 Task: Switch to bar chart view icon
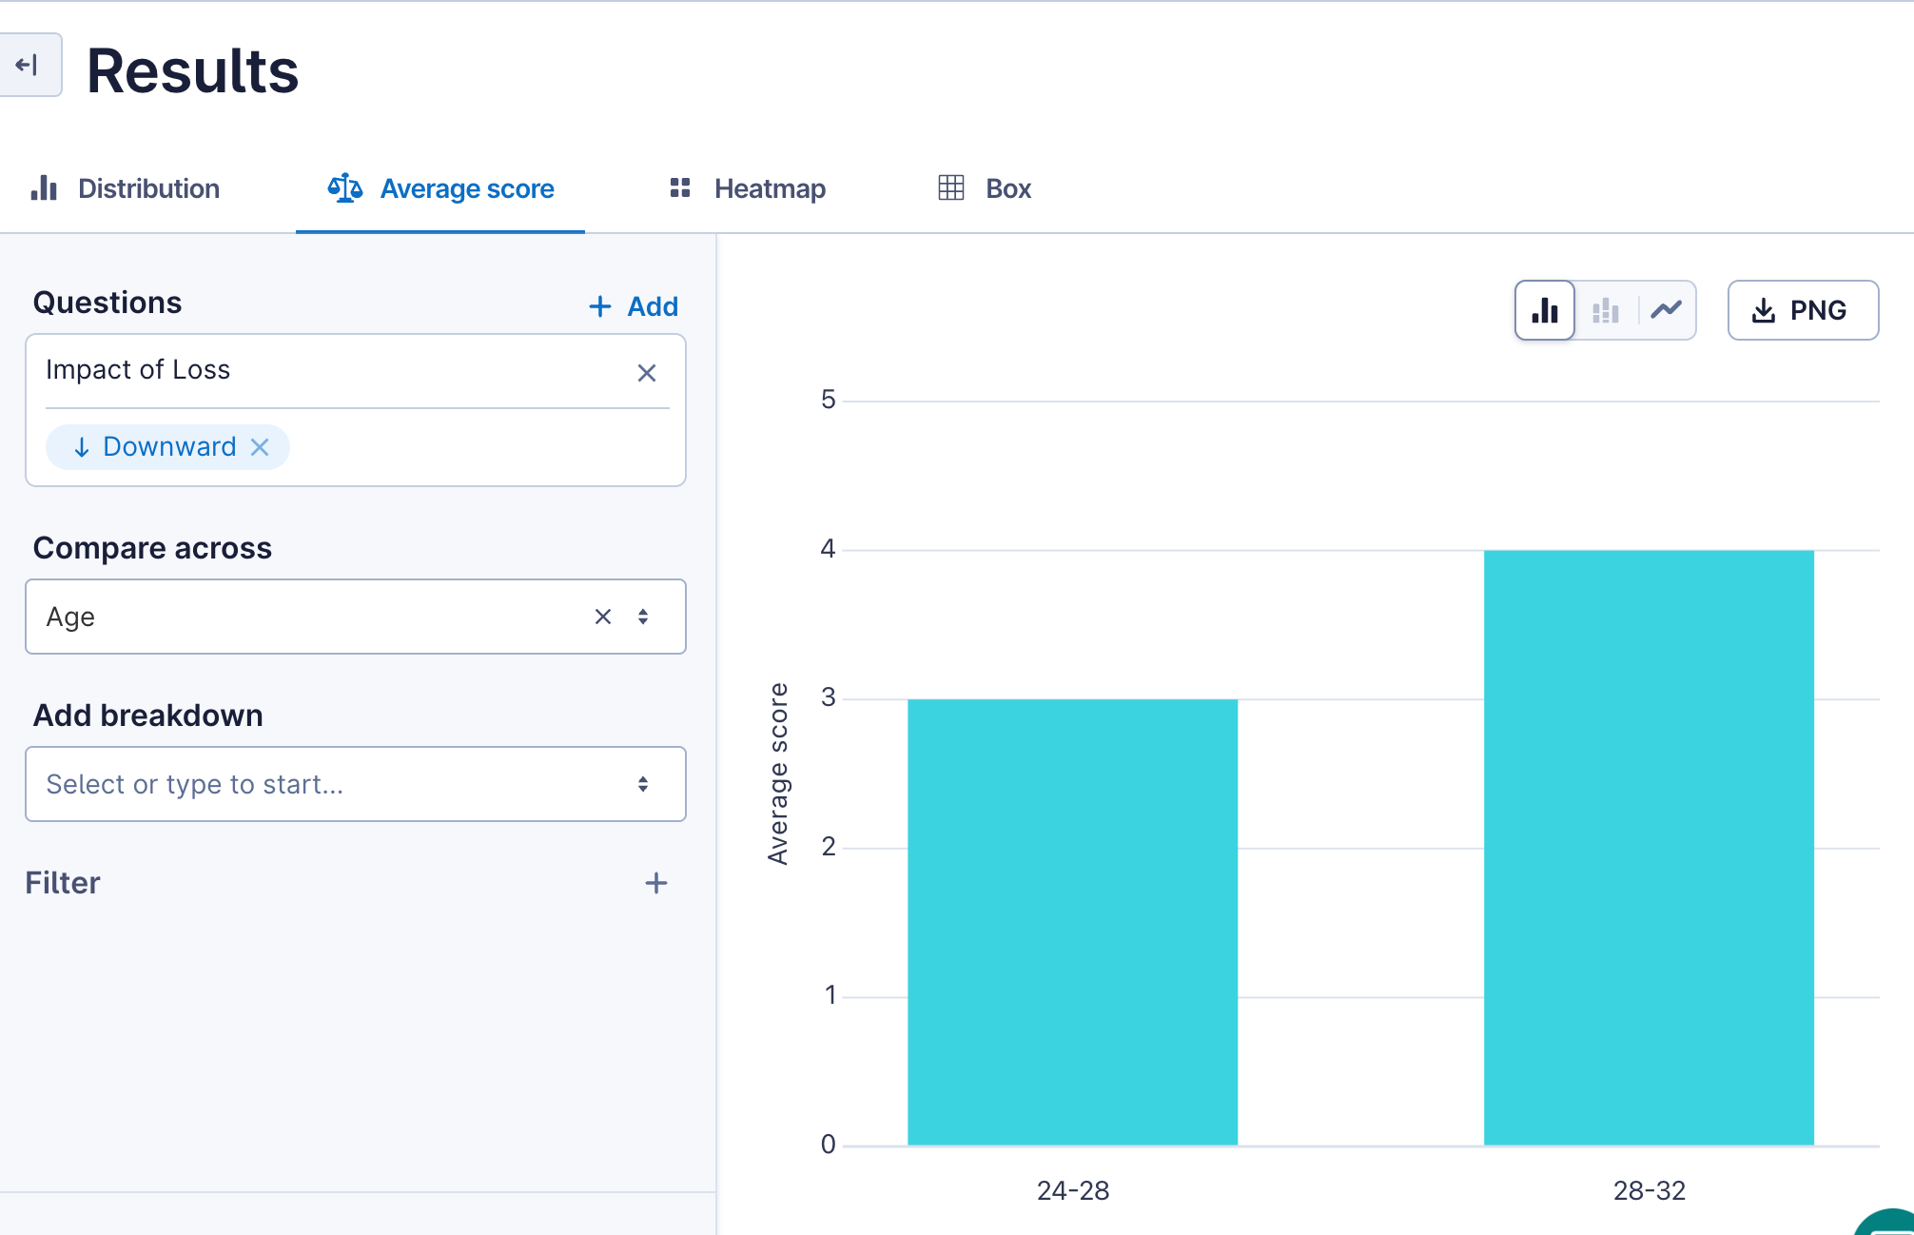click(x=1545, y=310)
